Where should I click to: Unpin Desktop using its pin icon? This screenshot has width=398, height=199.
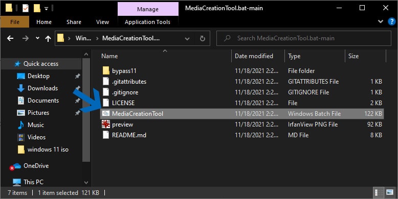pos(77,76)
